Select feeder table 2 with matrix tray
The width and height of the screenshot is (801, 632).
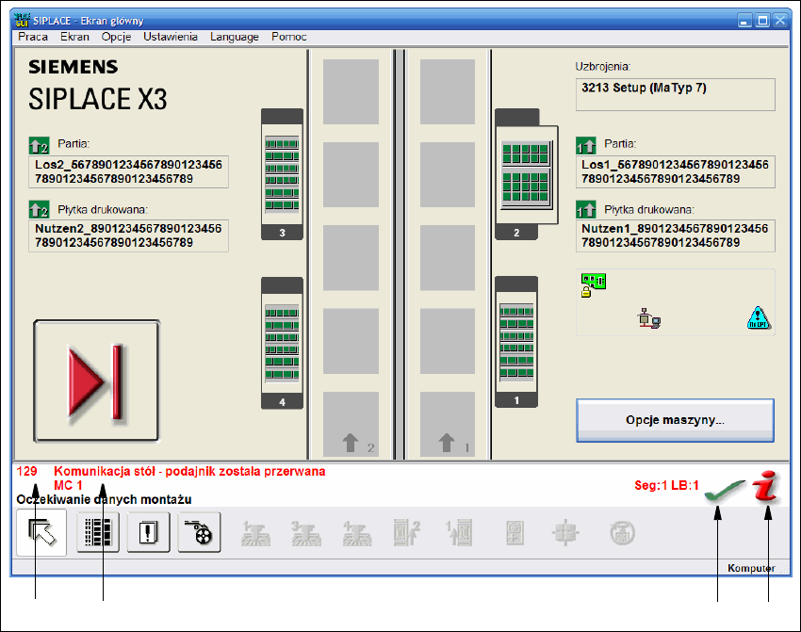click(x=526, y=174)
